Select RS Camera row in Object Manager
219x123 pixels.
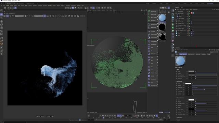coord(180,27)
